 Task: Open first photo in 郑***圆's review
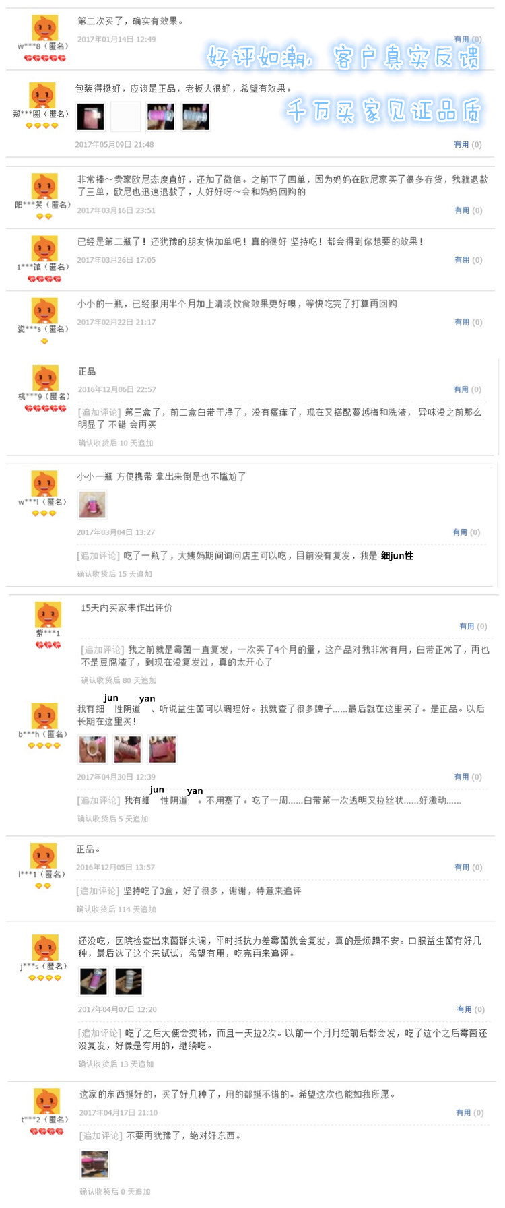click(90, 117)
